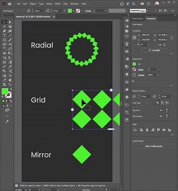Toggle Flip Column horizontal option
The height and width of the screenshot is (191, 178).
click(161, 116)
